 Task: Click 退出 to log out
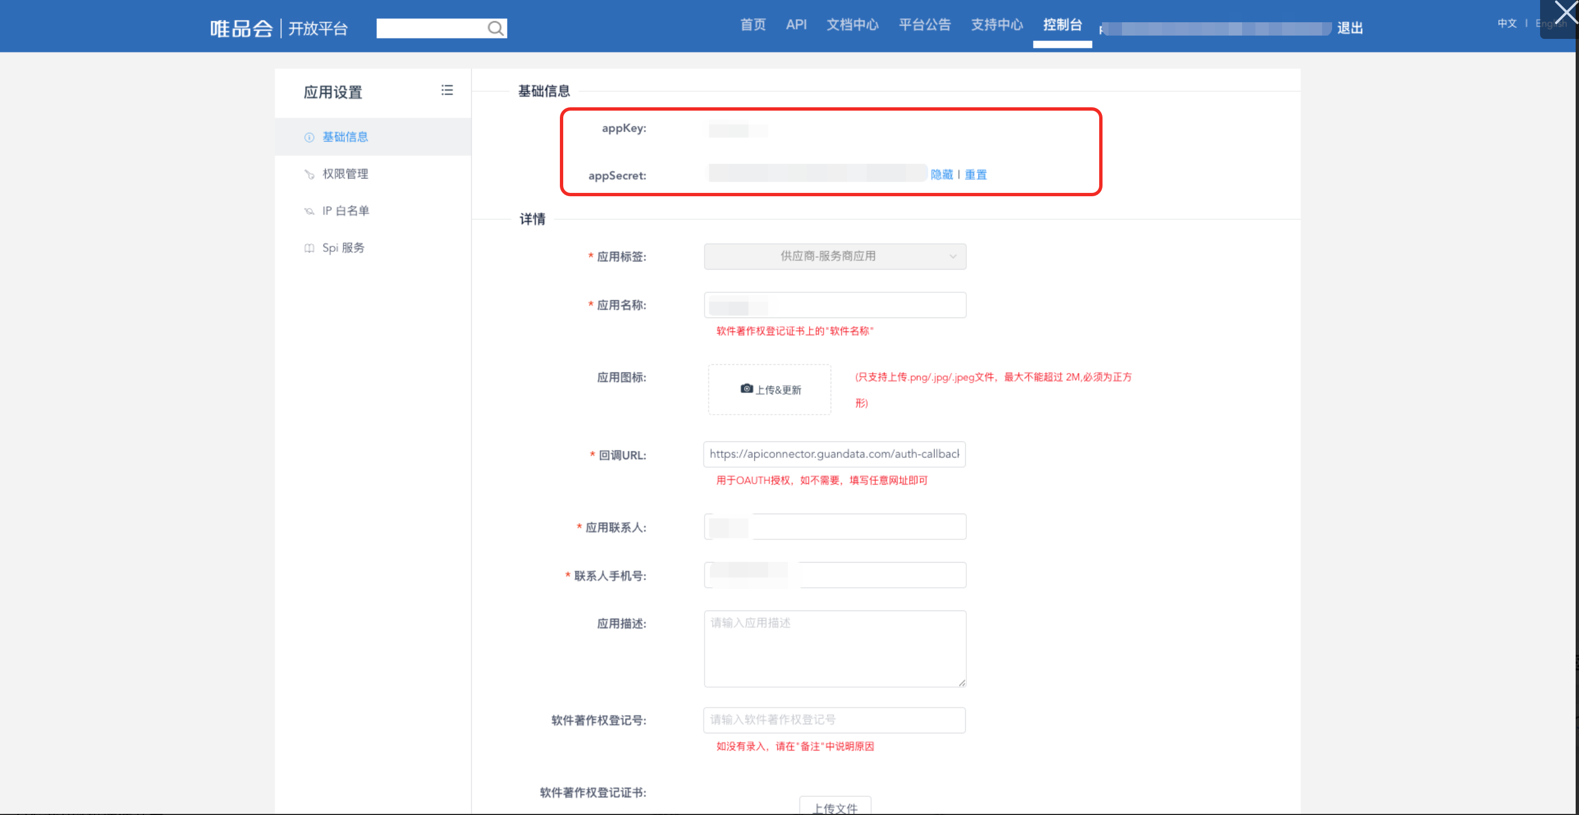pos(1349,28)
